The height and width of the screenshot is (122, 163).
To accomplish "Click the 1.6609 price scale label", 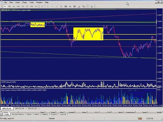I will click(x=159, y=15).
